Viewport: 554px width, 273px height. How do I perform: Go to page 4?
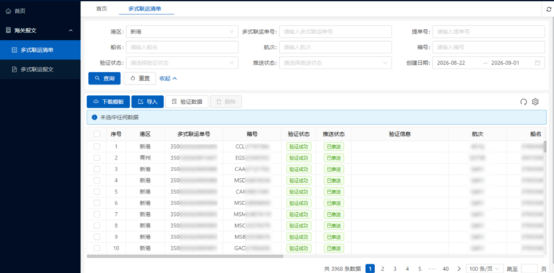tap(408, 269)
